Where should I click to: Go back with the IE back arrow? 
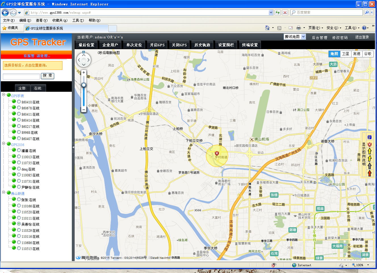tap(5, 12)
